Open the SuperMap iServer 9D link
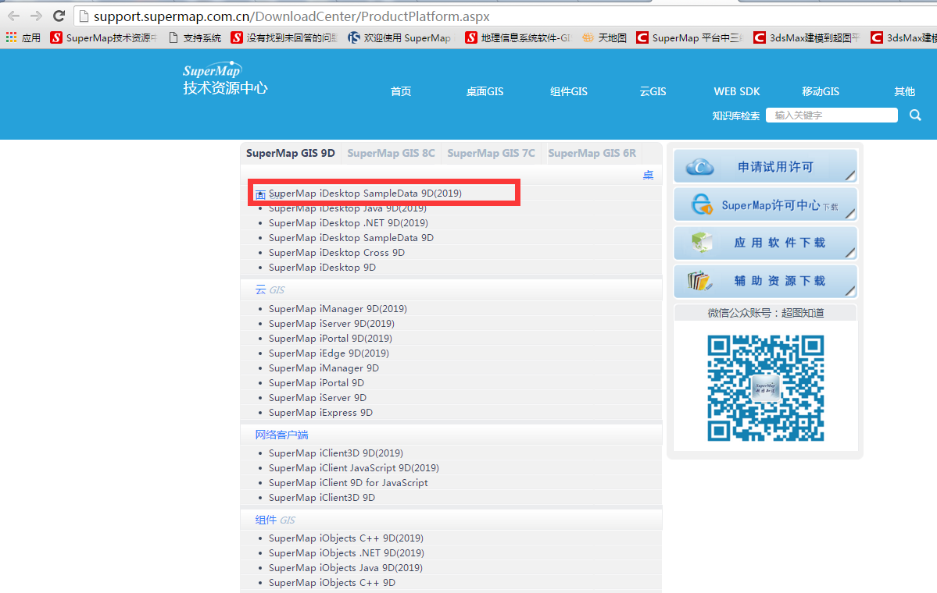Image resolution: width=937 pixels, height=593 pixels. point(317,398)
